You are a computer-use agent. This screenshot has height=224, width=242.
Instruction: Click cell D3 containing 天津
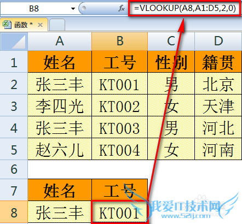click(x=218, y=105)
